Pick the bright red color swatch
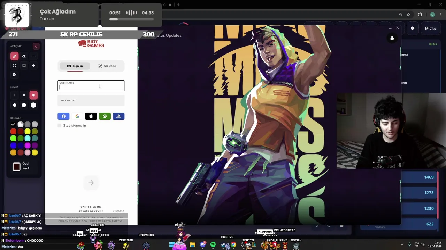Image resolution: width=446 pixels, height=250 pixels. (13, 131)
